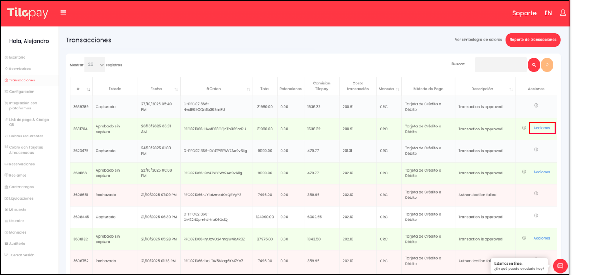Click Ver simbología de colores link

tap(478, 40)
